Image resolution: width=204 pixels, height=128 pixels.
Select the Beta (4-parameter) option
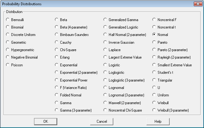(57, 27)
